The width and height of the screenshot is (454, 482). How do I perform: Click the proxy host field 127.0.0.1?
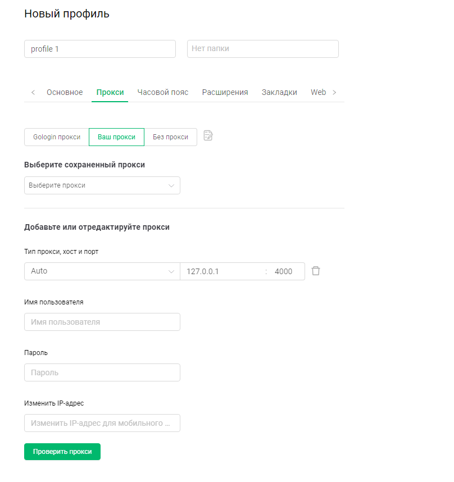(222, 271)
